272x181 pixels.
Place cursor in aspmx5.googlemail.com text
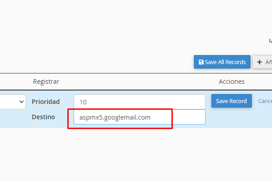(114, 117)
